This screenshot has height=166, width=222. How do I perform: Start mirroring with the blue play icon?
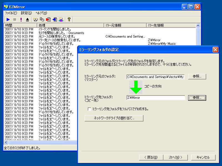pos(8,19)
